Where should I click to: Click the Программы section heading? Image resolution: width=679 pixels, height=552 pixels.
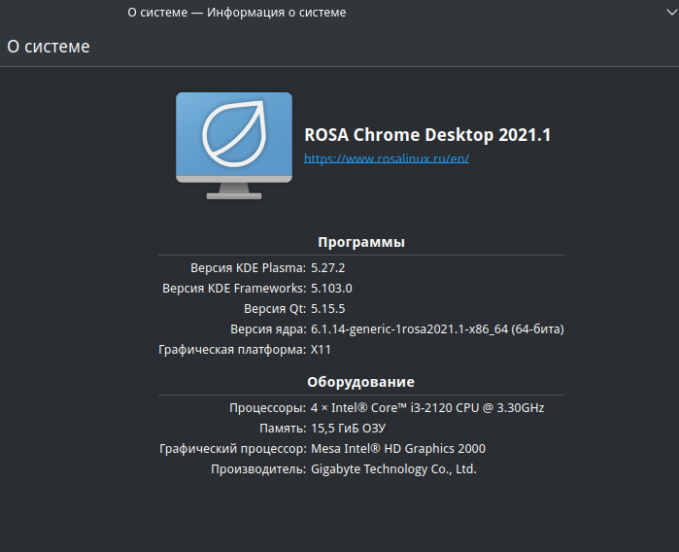361,242
